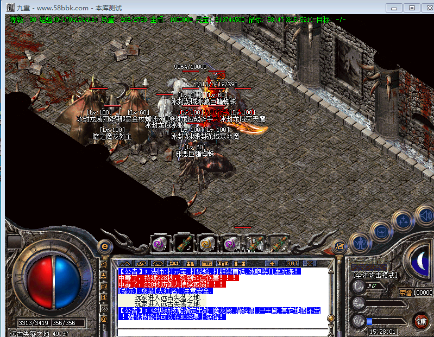Click the 228秒防御力持续减弱 chat line
Image resolution: width=434 pixels, height=337 pixels.
coord(172,284)
